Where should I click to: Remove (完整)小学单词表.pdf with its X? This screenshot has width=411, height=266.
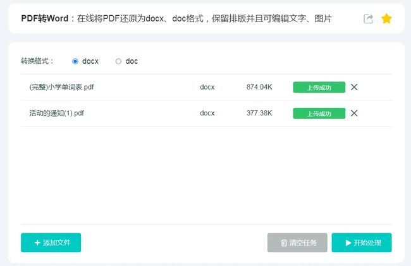coord(354,87)
